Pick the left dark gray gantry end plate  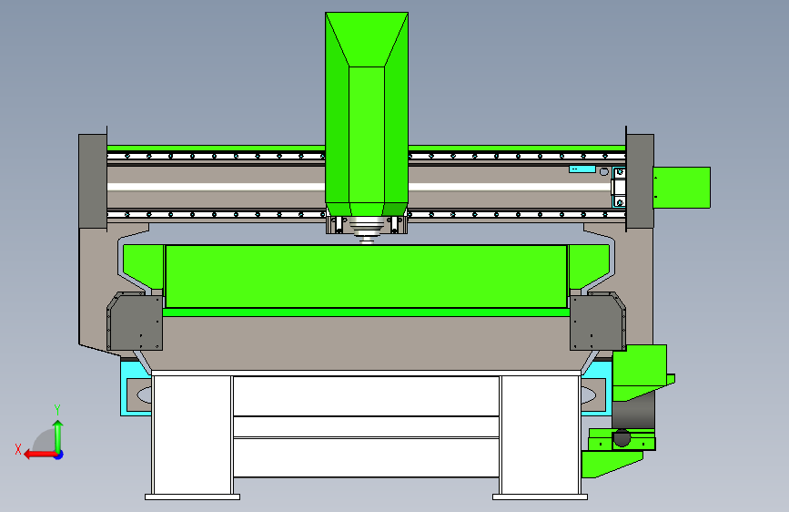point(93,181)
